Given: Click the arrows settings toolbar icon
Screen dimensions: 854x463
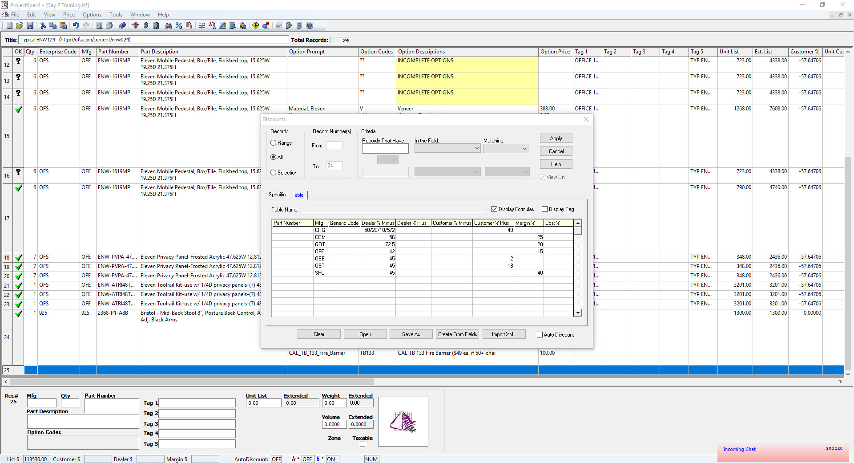Looking at the screenshot, I should coord(202,25).
